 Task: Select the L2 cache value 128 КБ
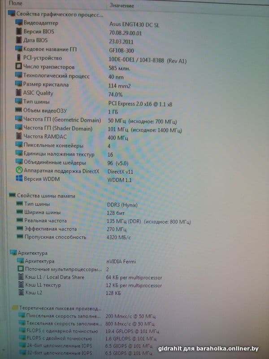(113, 293)
